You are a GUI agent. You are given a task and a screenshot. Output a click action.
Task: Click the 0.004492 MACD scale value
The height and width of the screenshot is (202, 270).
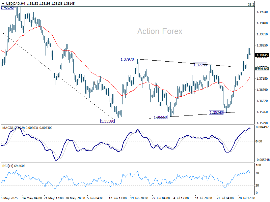point(262,127)
